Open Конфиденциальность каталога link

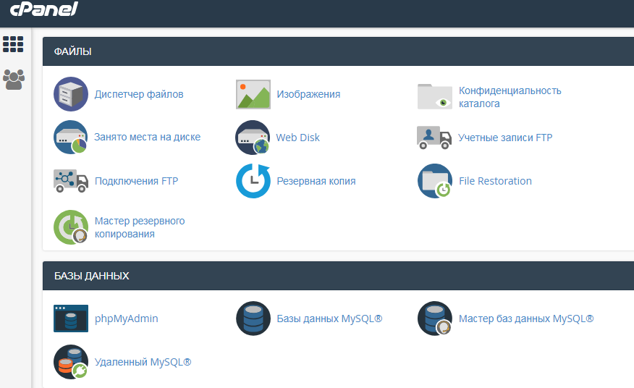pyautogui.click(x=510, y=97)
